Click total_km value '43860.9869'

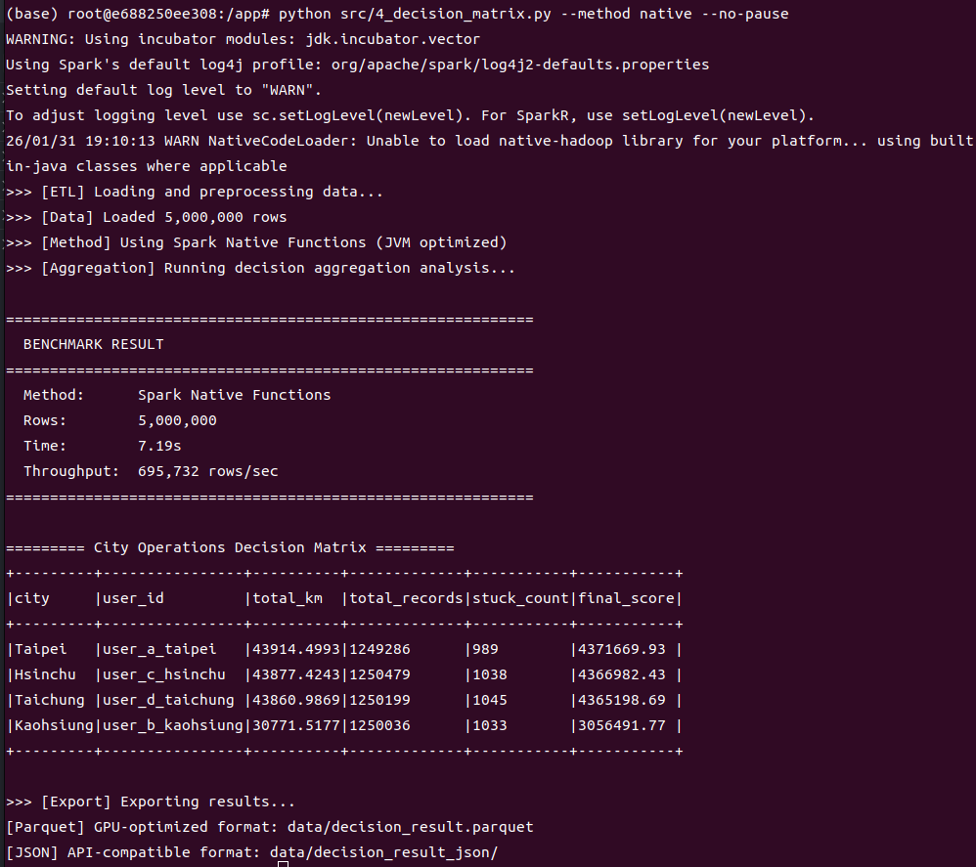pos(296,700)
